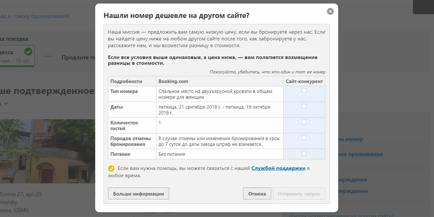Click the Отправить запрос button
434x217 pixels.
pyautogui.click(x=299, y=193)
